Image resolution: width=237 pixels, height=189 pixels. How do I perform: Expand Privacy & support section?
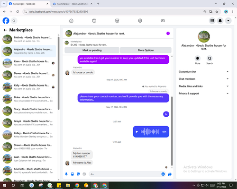tap(203, 94)
